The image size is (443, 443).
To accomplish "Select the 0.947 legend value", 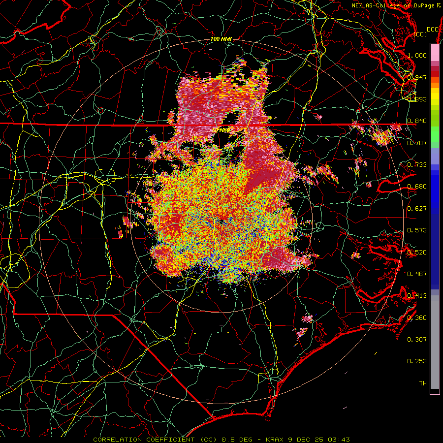I will click(417, 77).
